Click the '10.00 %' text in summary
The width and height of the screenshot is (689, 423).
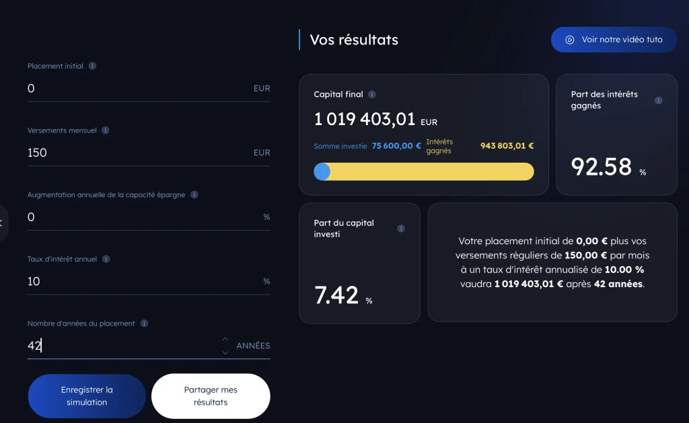pyautogui.click(x=624, y=270)
